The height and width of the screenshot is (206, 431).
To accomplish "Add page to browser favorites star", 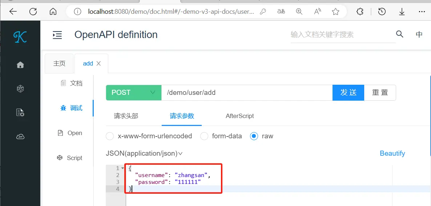I will click(x=335, y=12).
